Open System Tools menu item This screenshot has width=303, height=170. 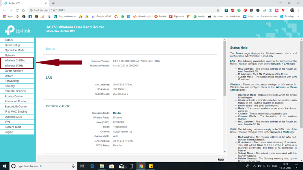[x=13, y=127]
